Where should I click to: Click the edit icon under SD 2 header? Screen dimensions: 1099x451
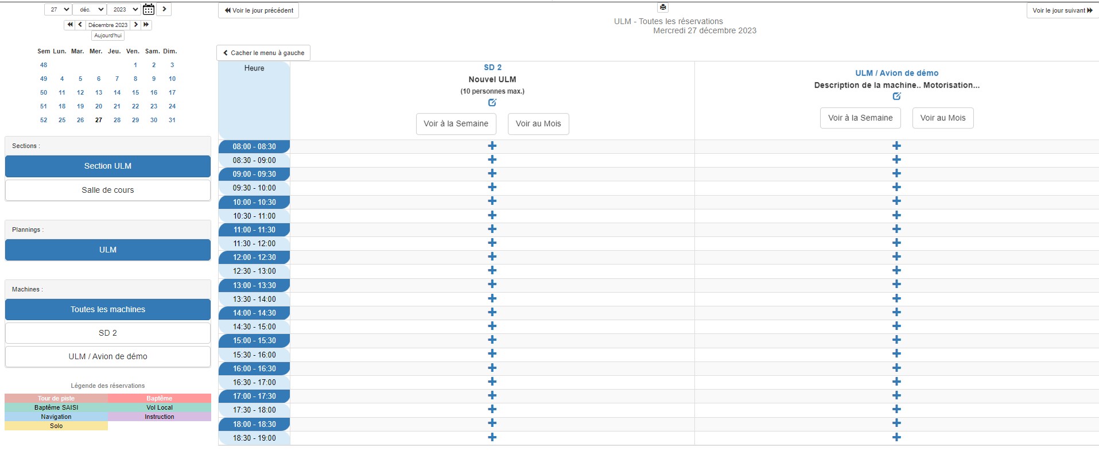coord(492,103)
